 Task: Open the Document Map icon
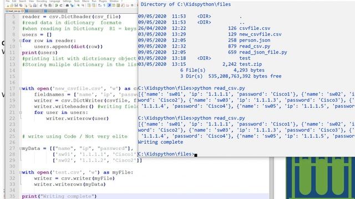tap(118, 5)
